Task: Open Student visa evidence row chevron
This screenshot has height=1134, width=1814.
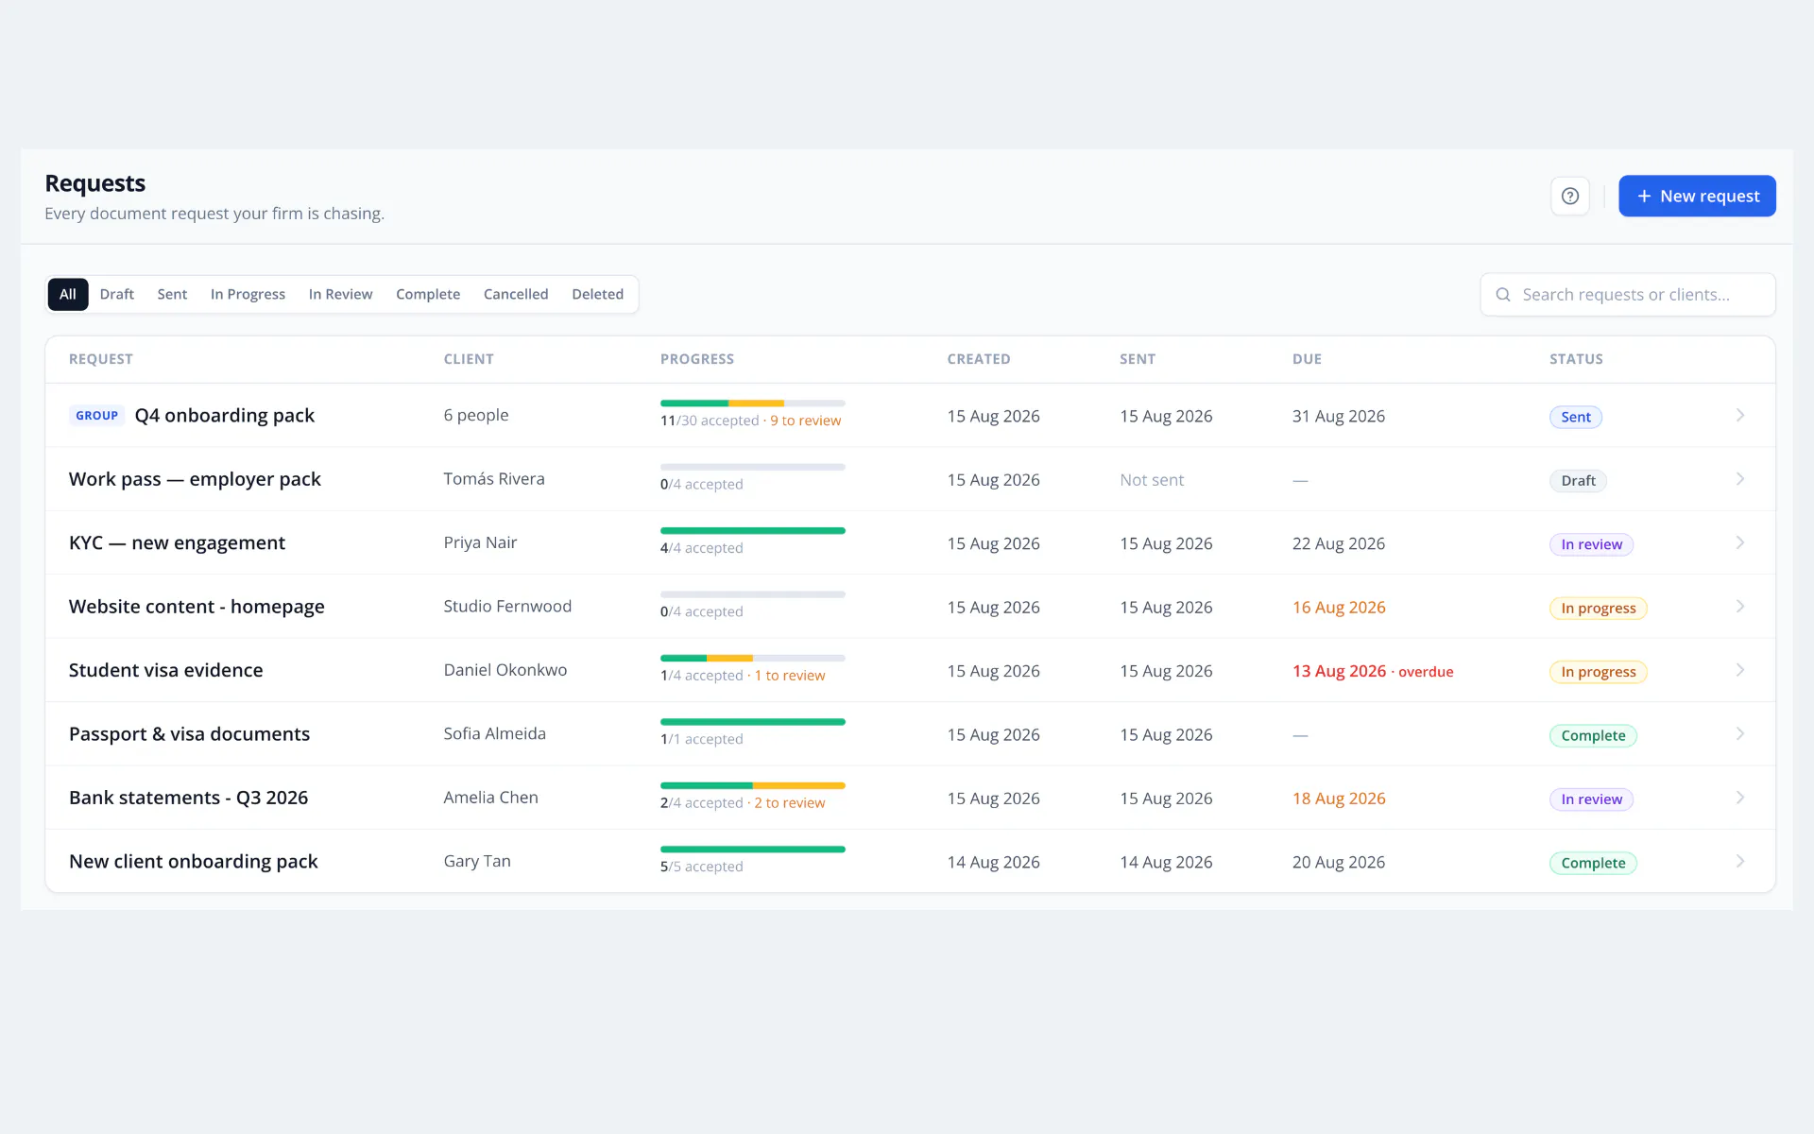Action: click(1740, 670)
